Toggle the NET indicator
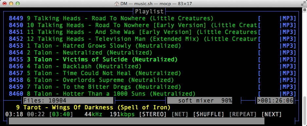307x126 pixels. coord(180,114)
